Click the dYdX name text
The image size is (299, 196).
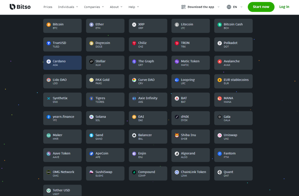(x=185, y=116)
